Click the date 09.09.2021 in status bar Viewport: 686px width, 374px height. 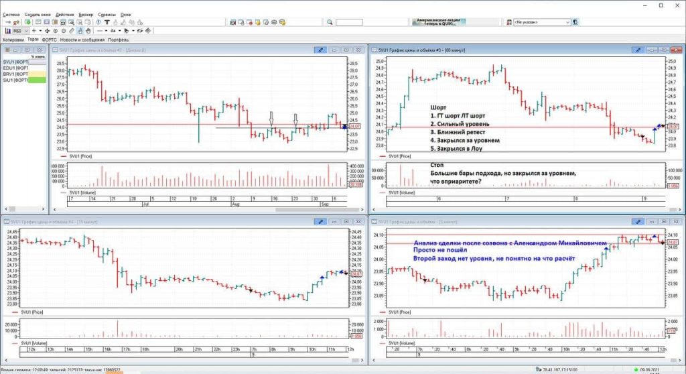coord(649,370)
